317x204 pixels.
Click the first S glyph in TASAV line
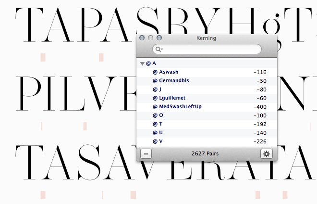89,162
